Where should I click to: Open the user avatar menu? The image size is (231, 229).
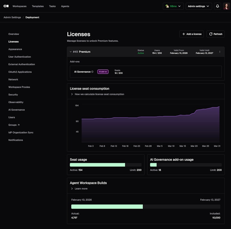pyautogui.click(x=226, y=6)
